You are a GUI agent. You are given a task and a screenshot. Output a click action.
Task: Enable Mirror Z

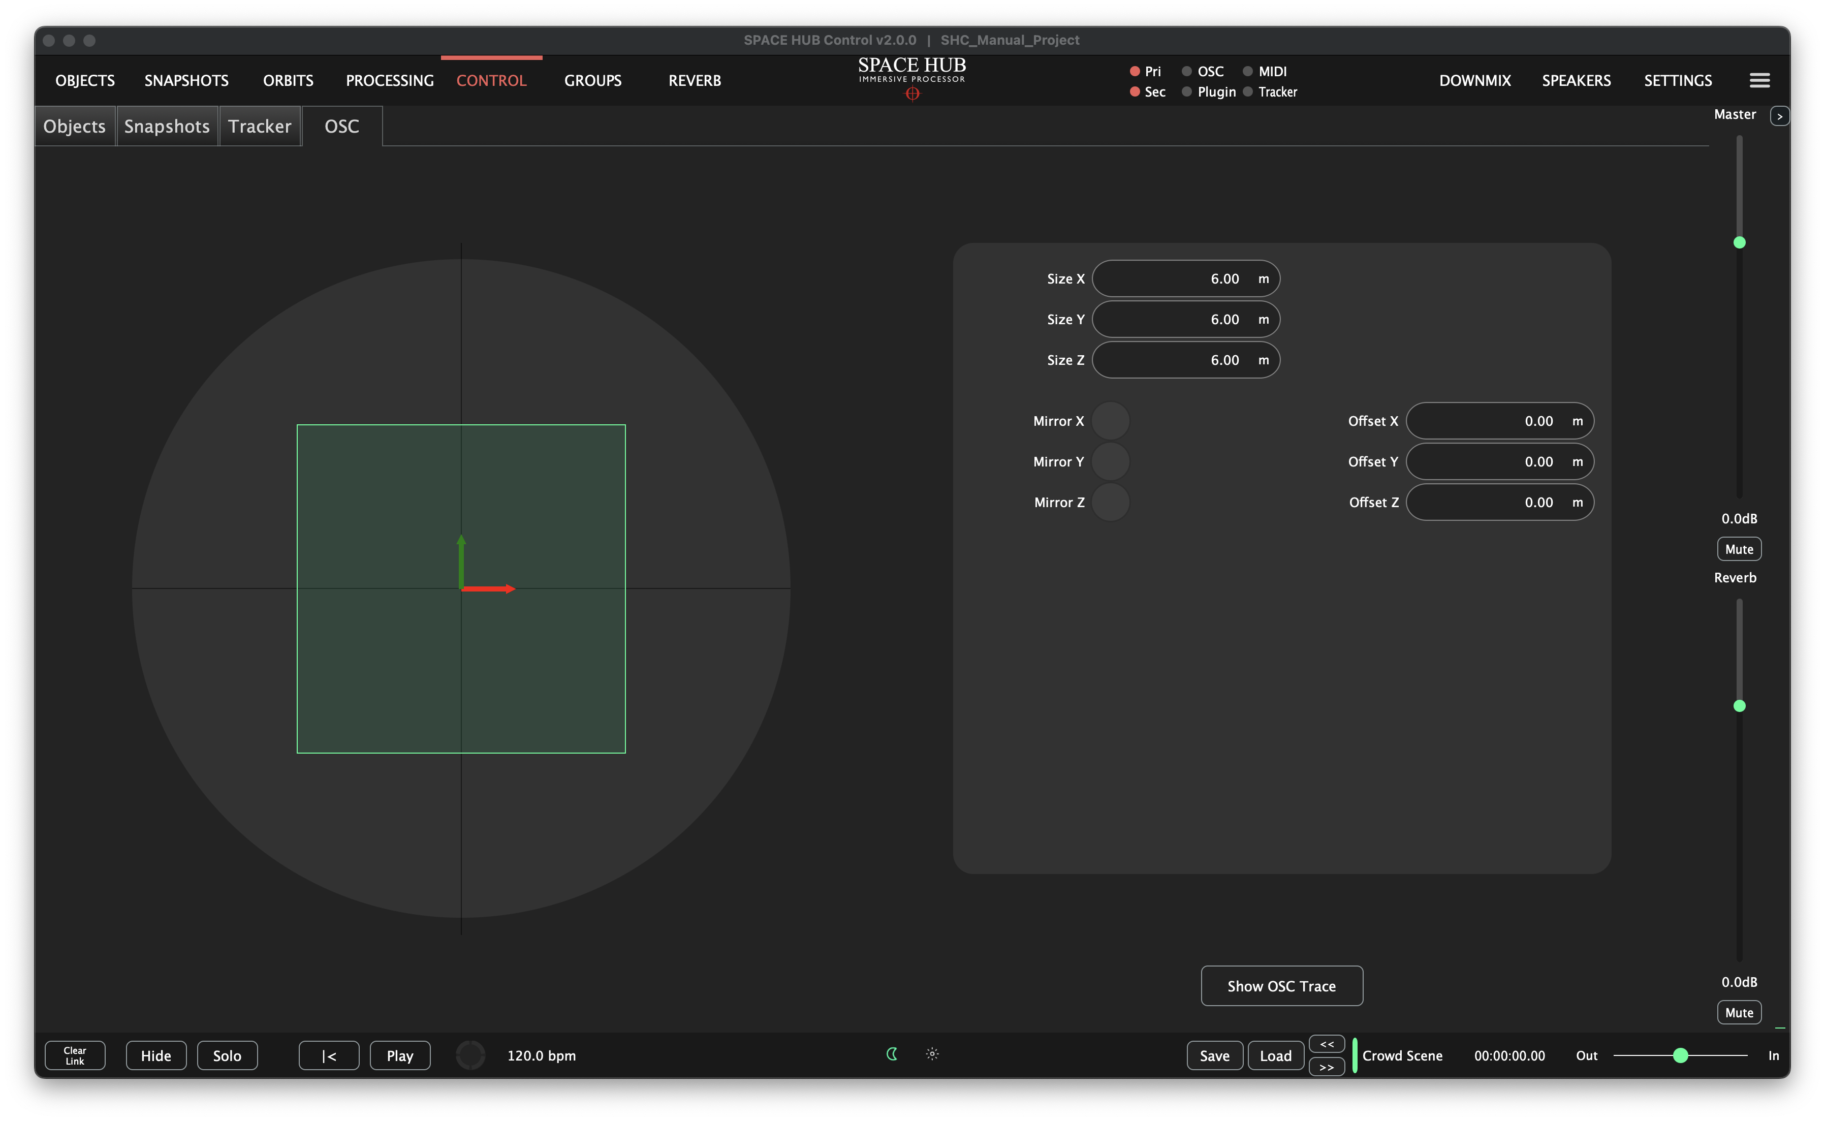(1110, 503)
